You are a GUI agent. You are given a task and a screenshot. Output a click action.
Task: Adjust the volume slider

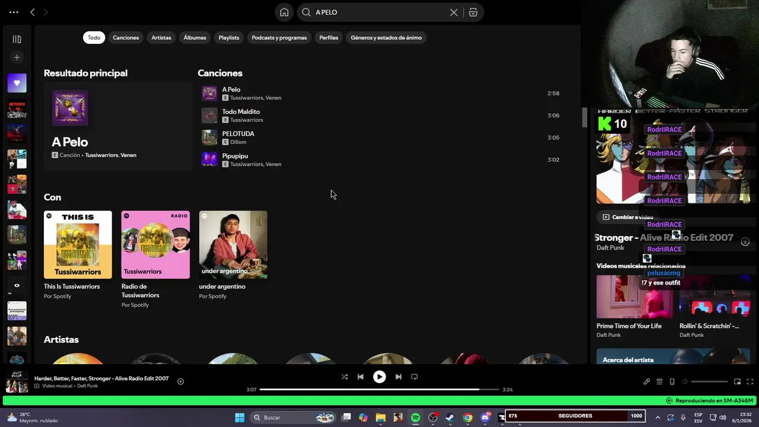(x=709, y=381)
